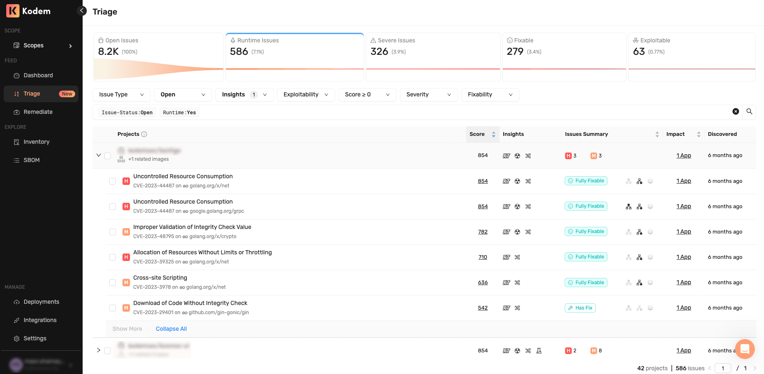Click the layers icon in the golang.org/x/crypto row
Screen dimensions: 764x374
(650, 232)
